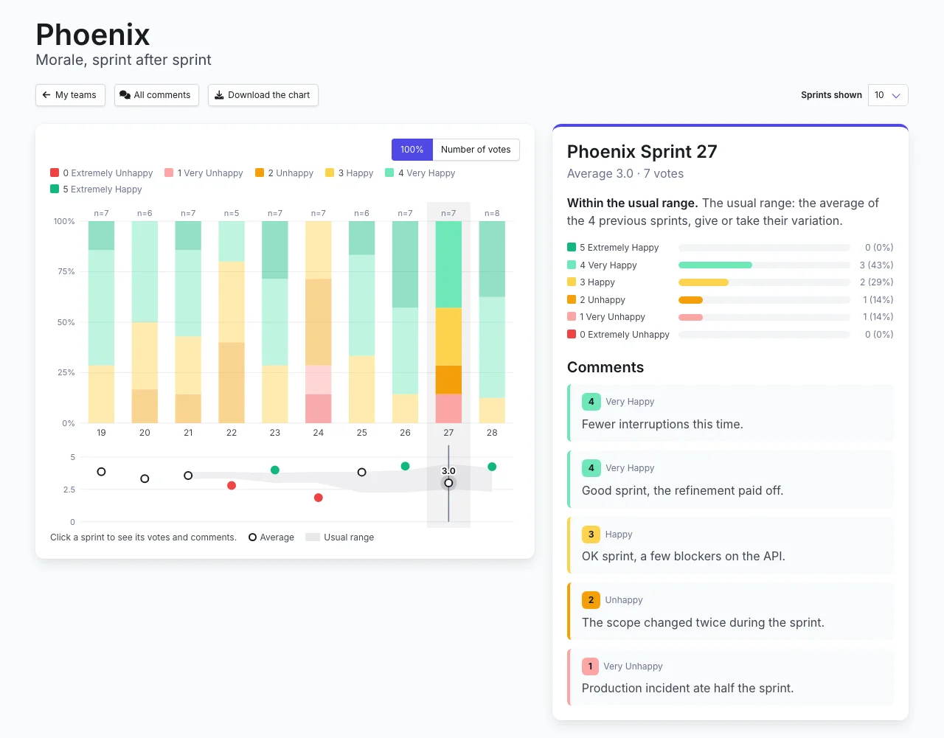Toggle 4 Very Happy legend entry
The width and height of the screenshot is (944, 738).
(420, 173)
